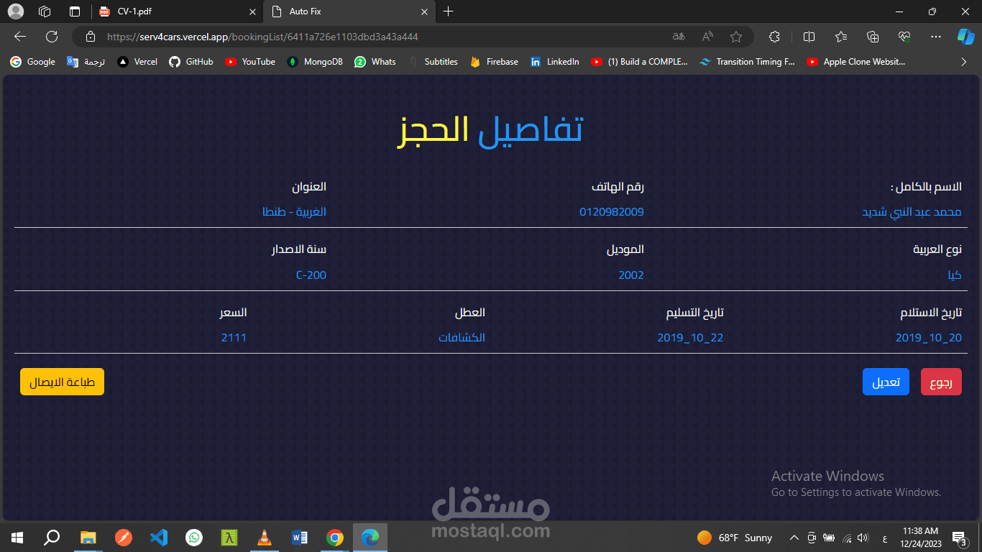This screenshot has width=982, height=552.
Task: Expand more bookmarks chevron
Action: point(963,62)
